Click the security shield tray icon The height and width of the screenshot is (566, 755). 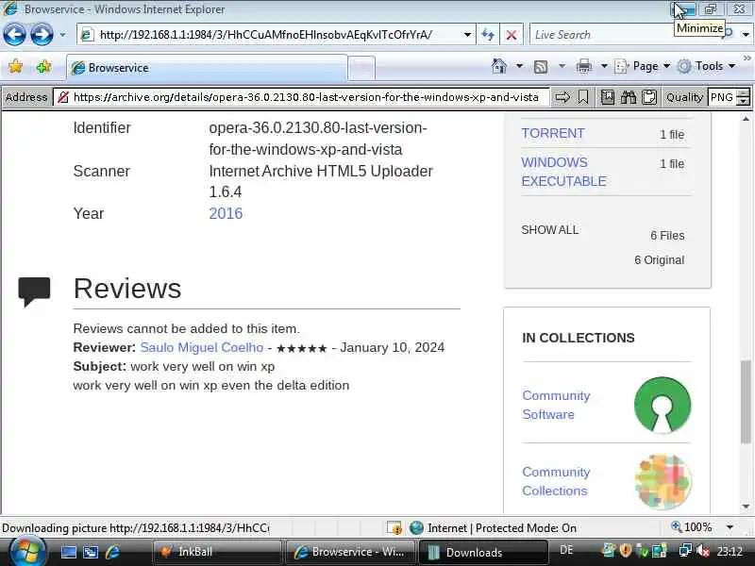(625, 551)
